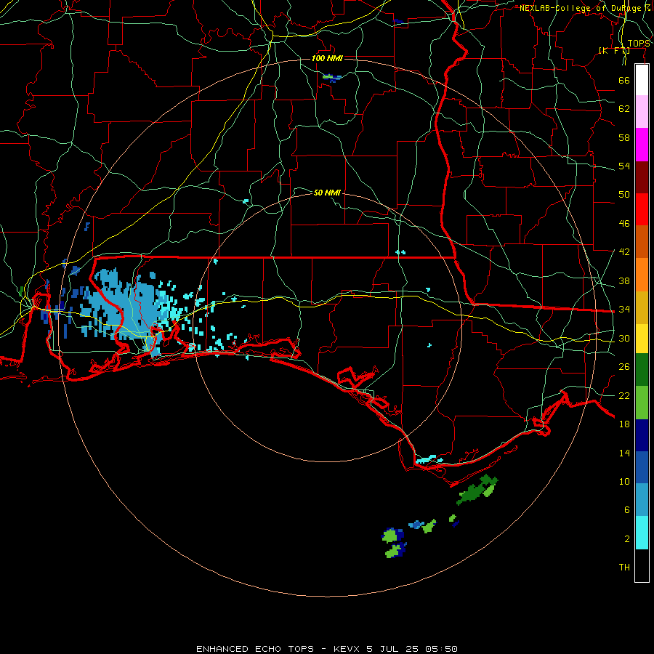Click the 30 legend value label
The height and width of the screenshot is (654, 654).
624,338
